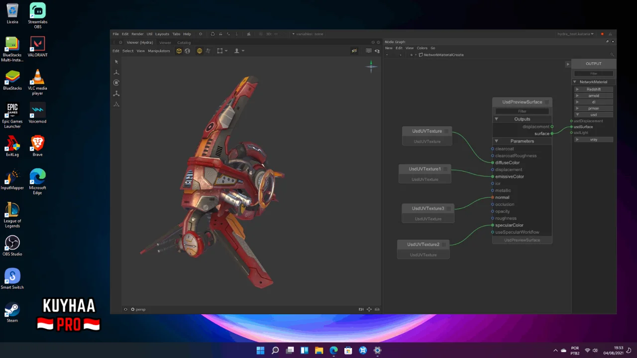The height and width of the screenshot is (358, 637).
Task: Switch to the Catalog tab
Action: tap(184, 43)
